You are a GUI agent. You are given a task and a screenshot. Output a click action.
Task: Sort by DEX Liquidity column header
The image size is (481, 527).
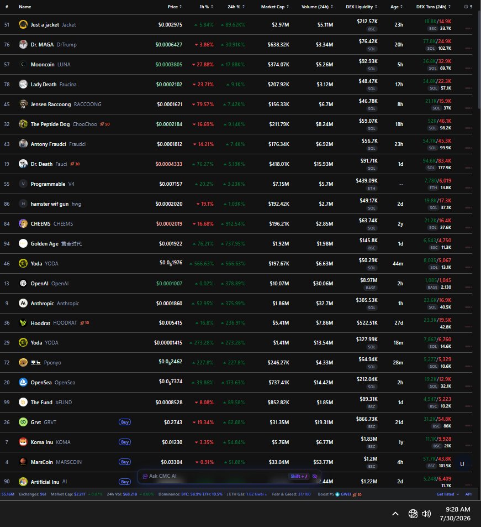pos(362,7)
